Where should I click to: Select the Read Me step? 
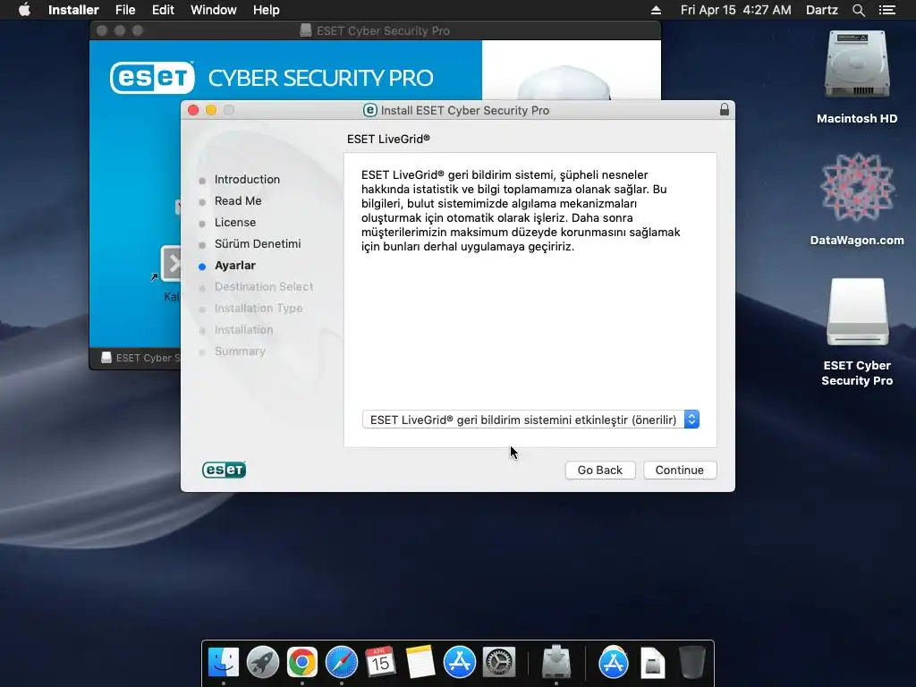[238, 201]
